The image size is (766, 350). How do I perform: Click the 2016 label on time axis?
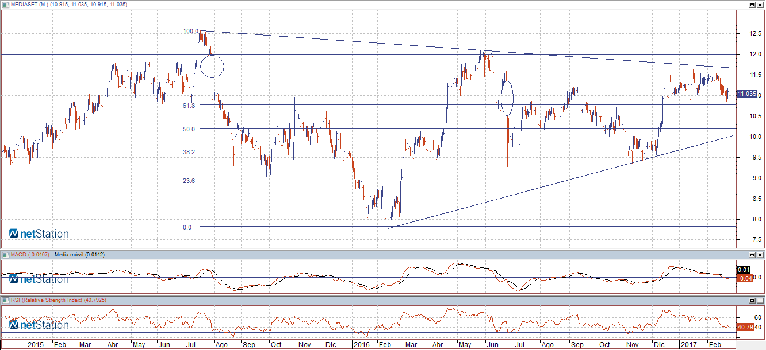(362, 345)
